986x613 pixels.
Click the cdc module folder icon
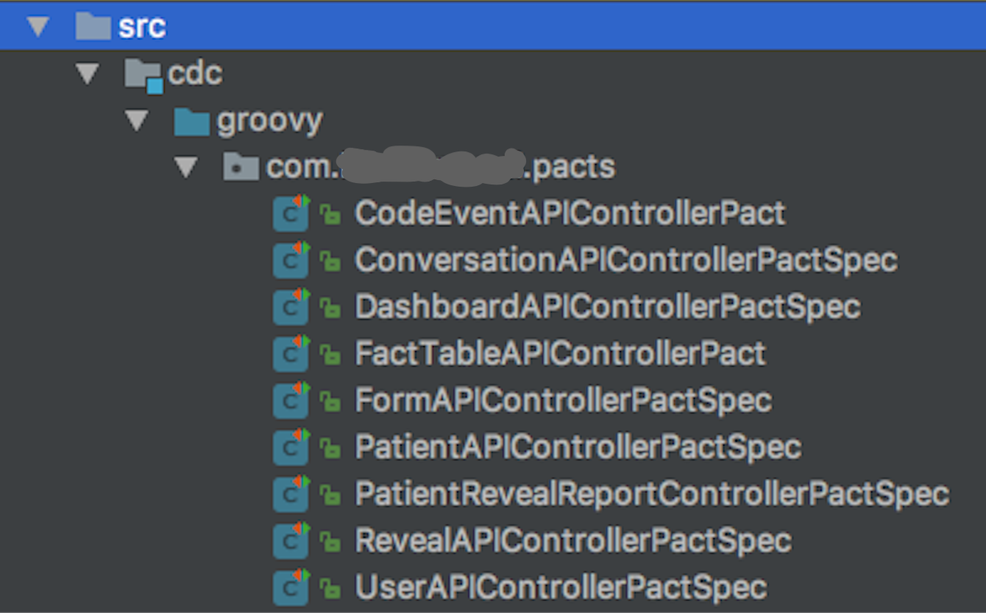click(x=143, y=76)
